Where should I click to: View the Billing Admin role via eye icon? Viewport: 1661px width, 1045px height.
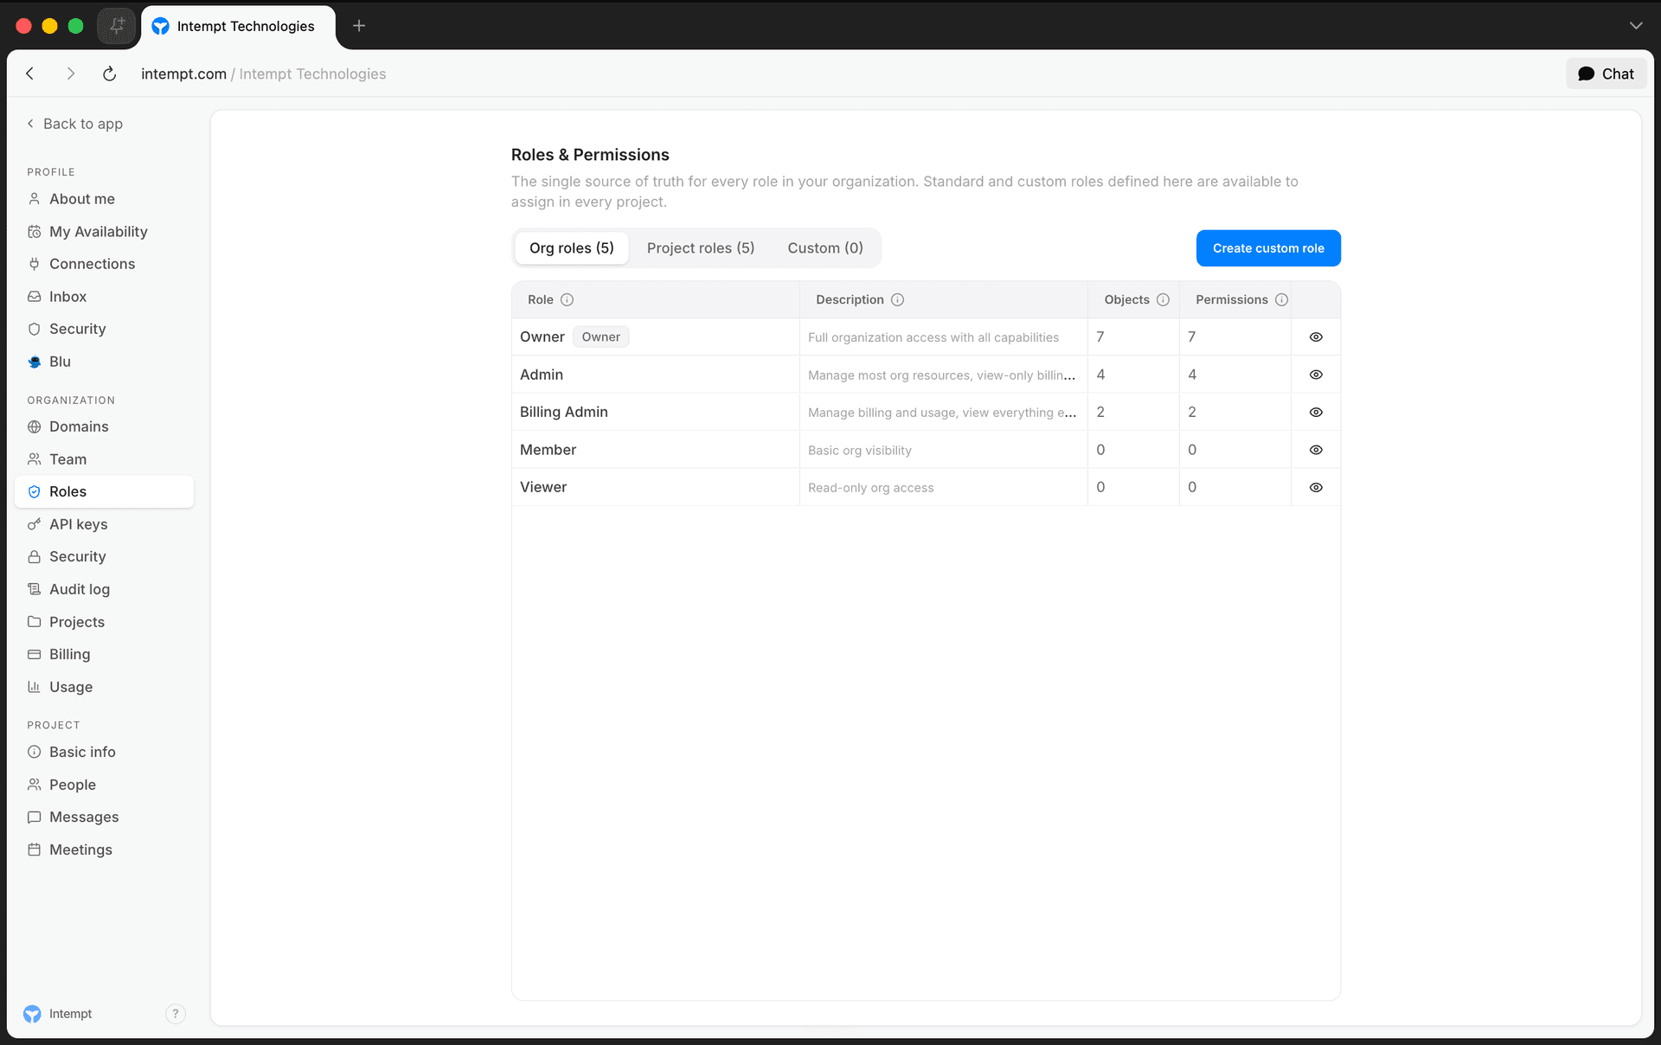1316,413
